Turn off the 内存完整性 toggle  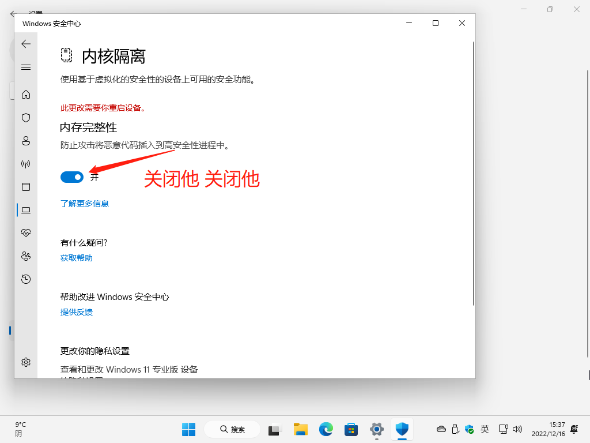(72, 177)
